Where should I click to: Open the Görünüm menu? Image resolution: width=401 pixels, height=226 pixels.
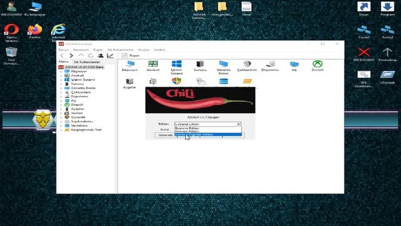(x=81, y=50)
